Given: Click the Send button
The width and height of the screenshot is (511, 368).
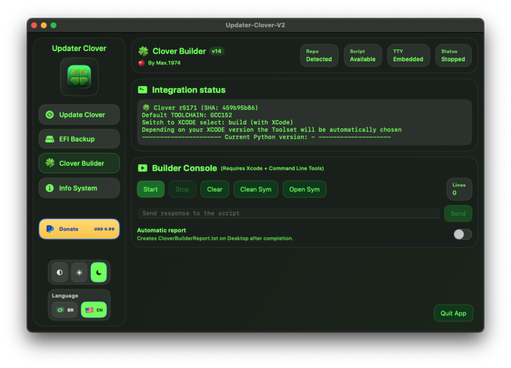Looking at the screenshot, I should pyautogui.click(x=458, y=214).
